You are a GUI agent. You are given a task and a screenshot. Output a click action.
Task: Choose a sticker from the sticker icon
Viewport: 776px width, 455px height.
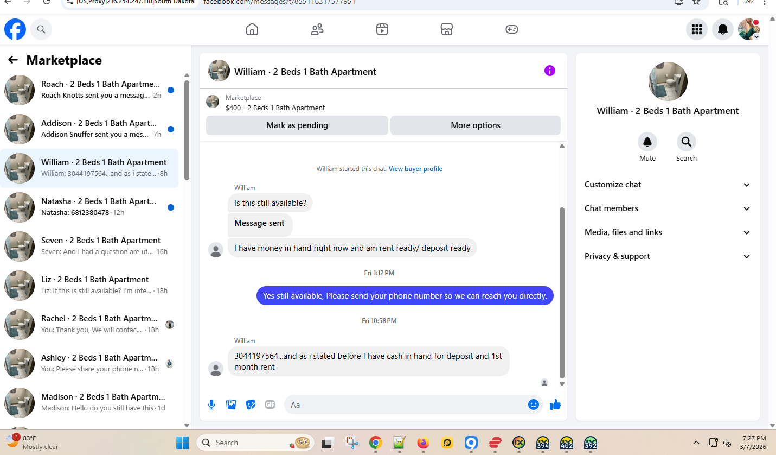tap(251, 405)
